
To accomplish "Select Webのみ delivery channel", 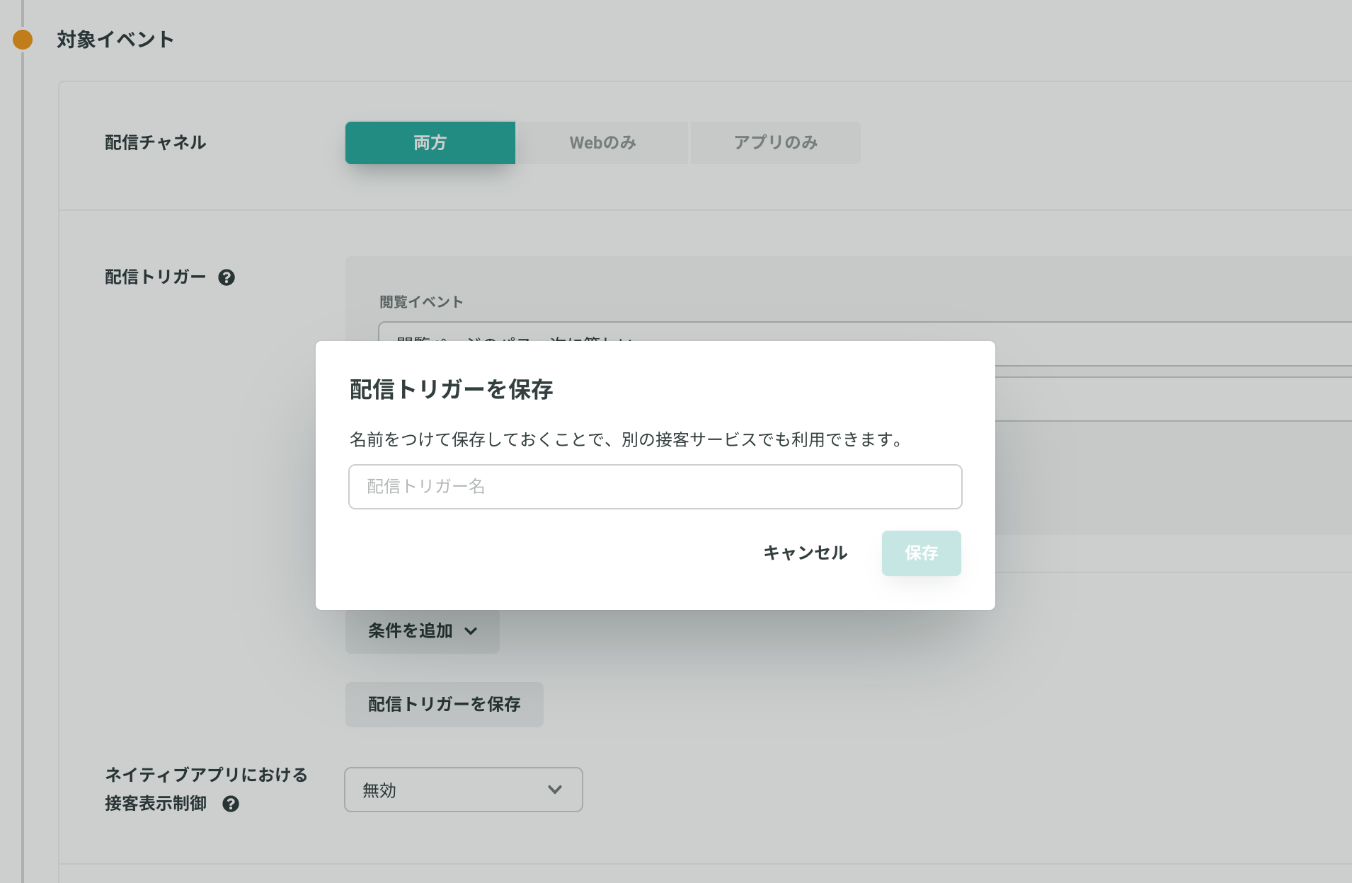I will [x=602, y=143].
